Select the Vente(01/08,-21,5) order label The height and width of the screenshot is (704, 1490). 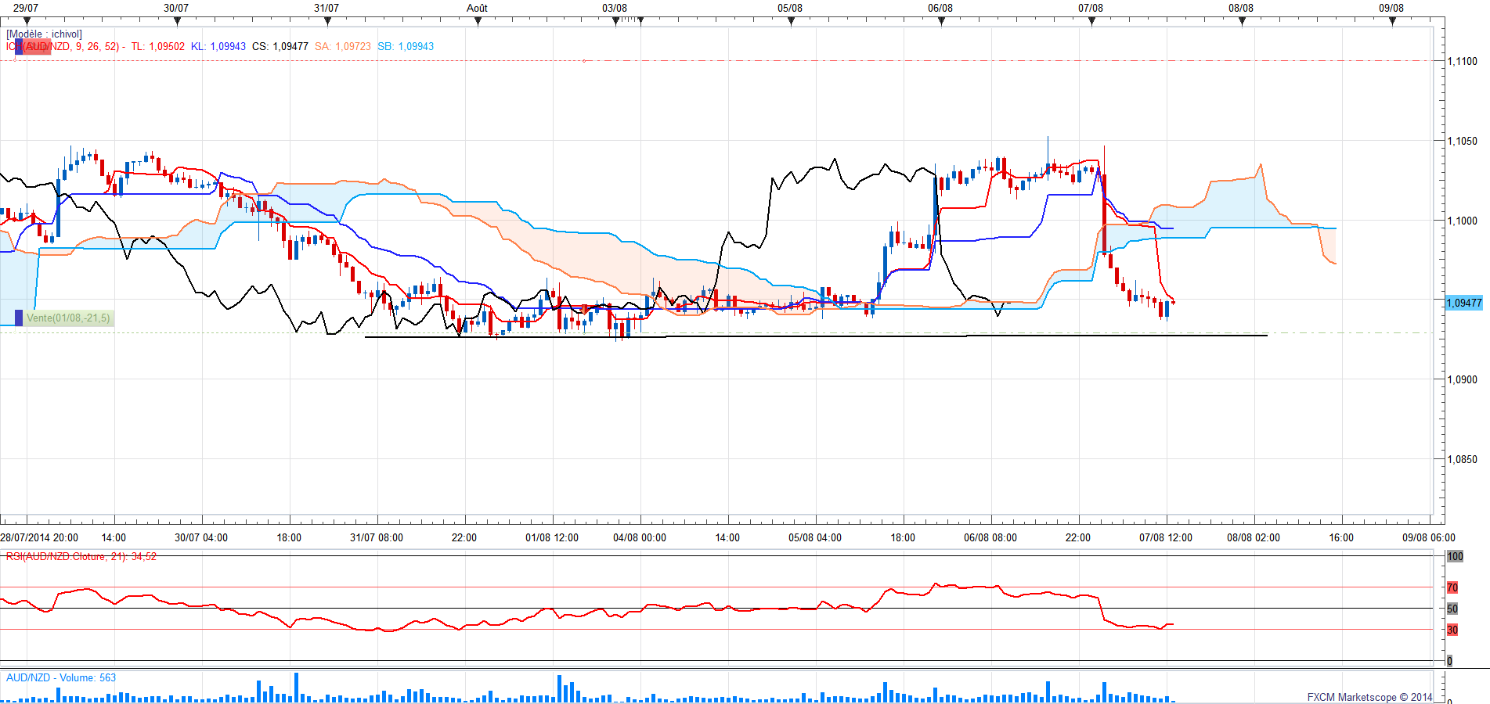pyautogui.click(x=69, y=318)
